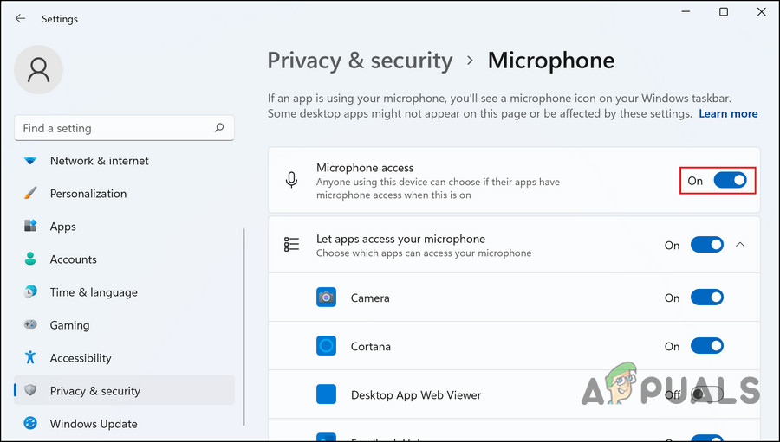The image size is (780, 442).
Task: Click the search magnifier icon
Action: 220,128
